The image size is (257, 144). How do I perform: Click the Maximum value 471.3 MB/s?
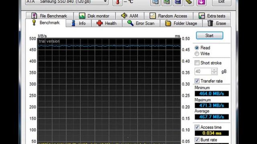pos(212,106)
